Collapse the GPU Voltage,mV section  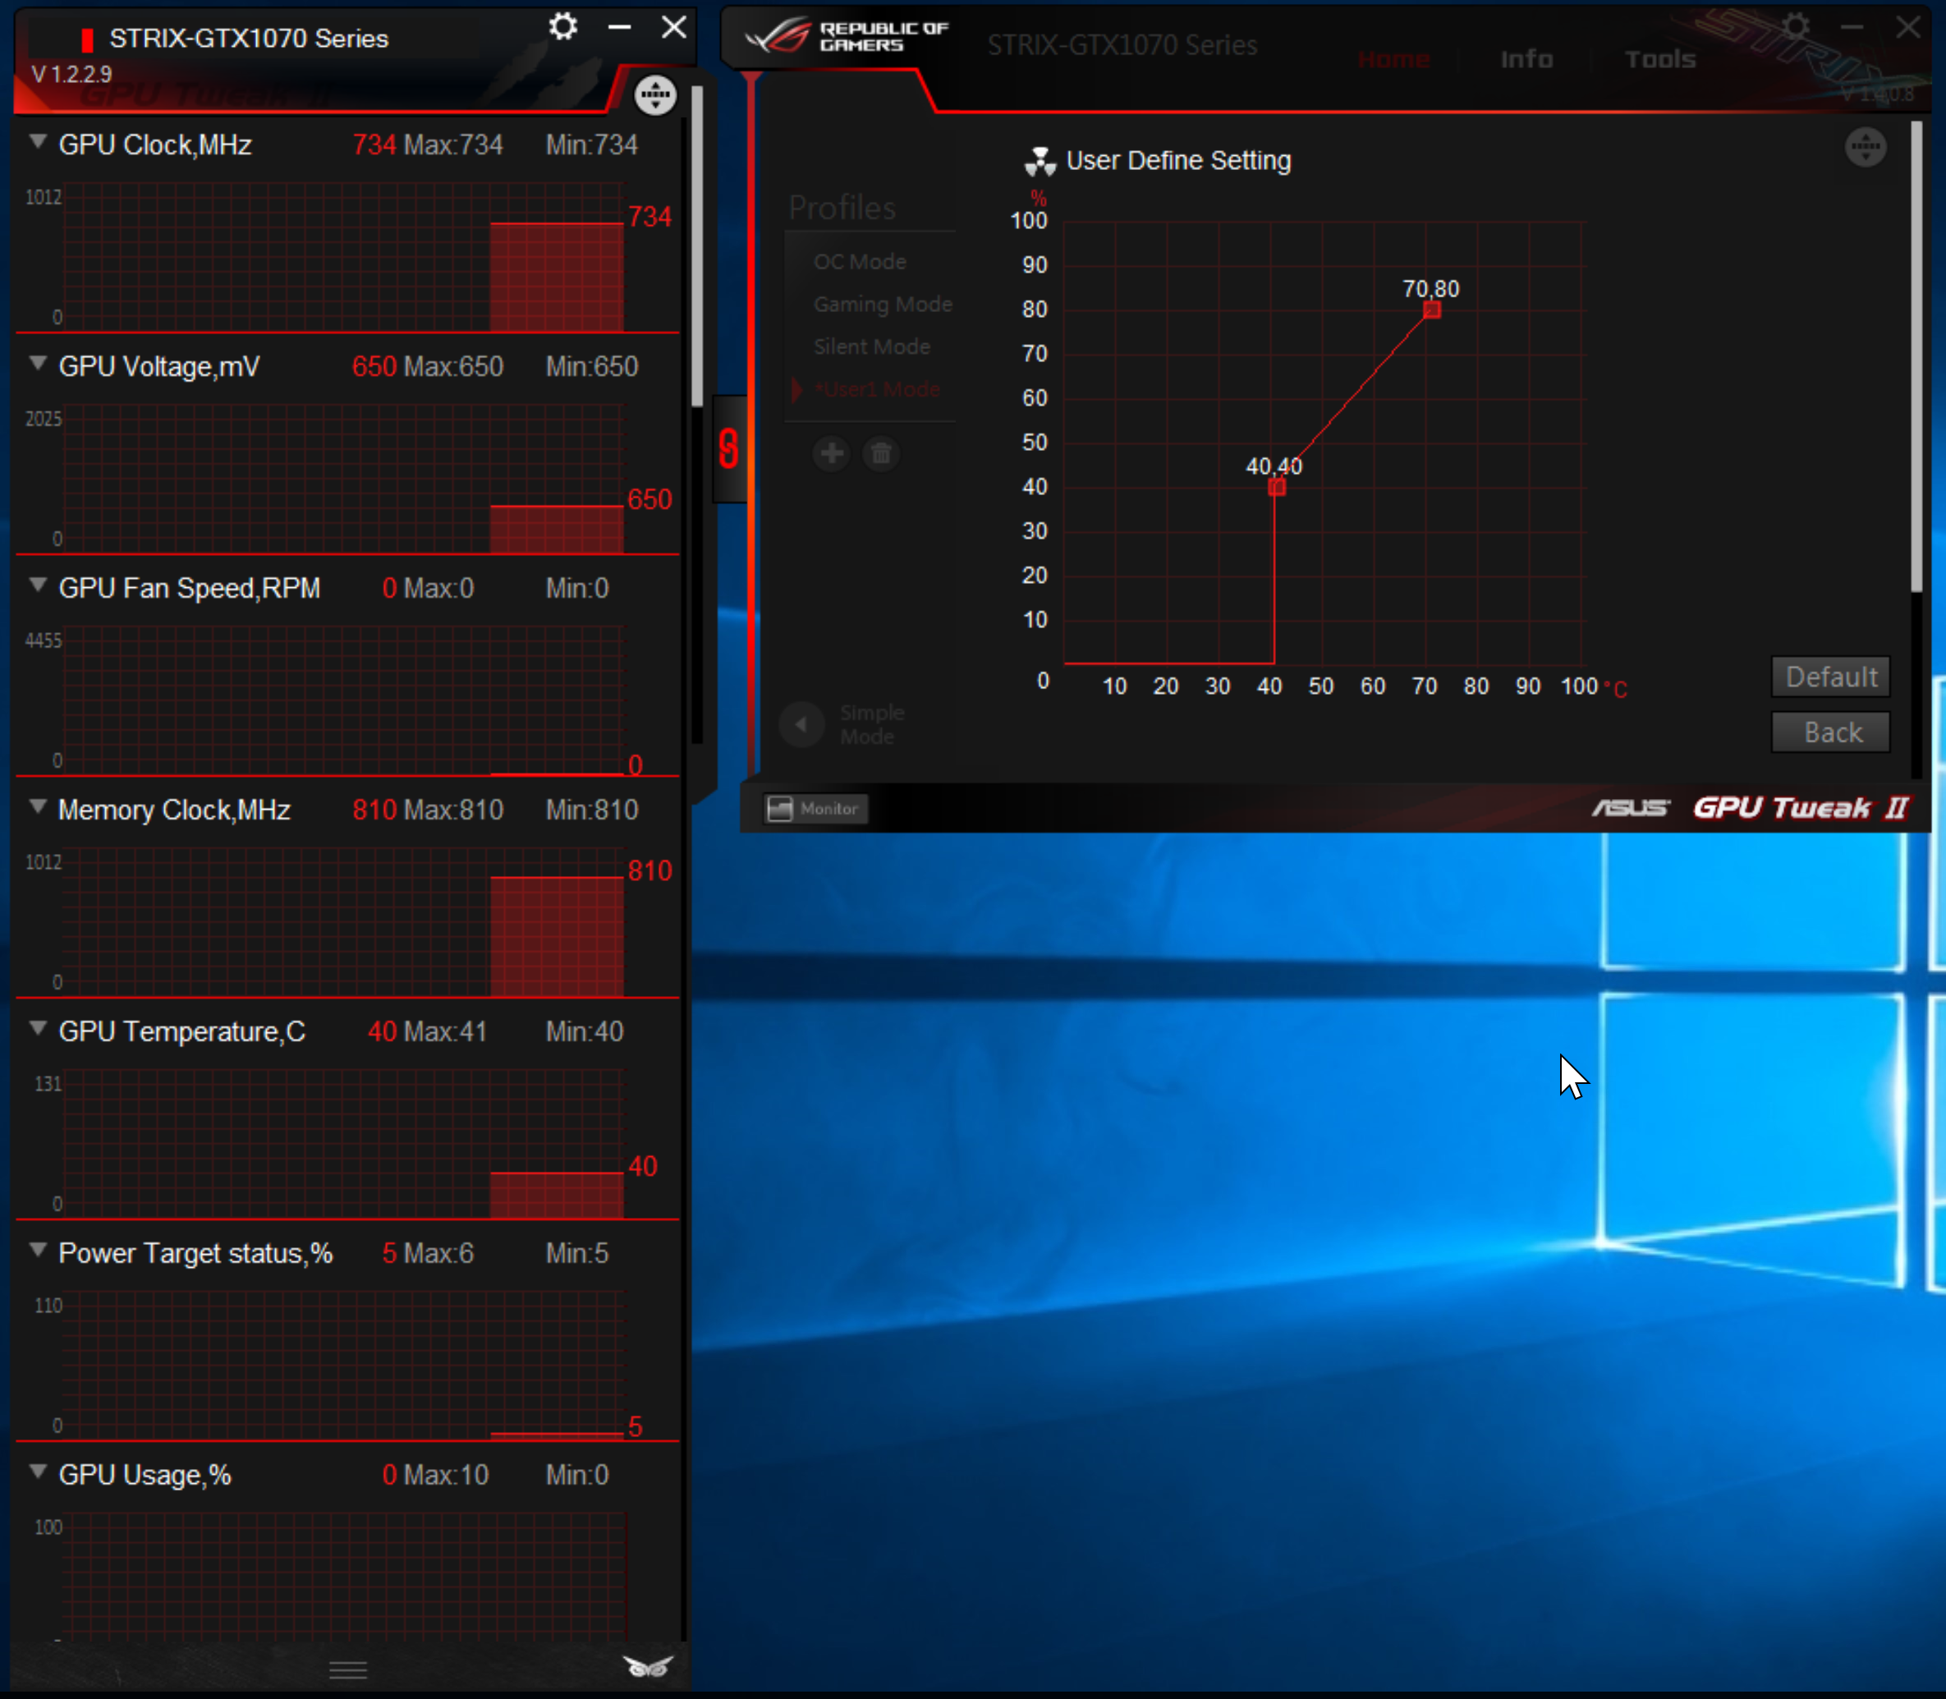click(x=38, y=364)
